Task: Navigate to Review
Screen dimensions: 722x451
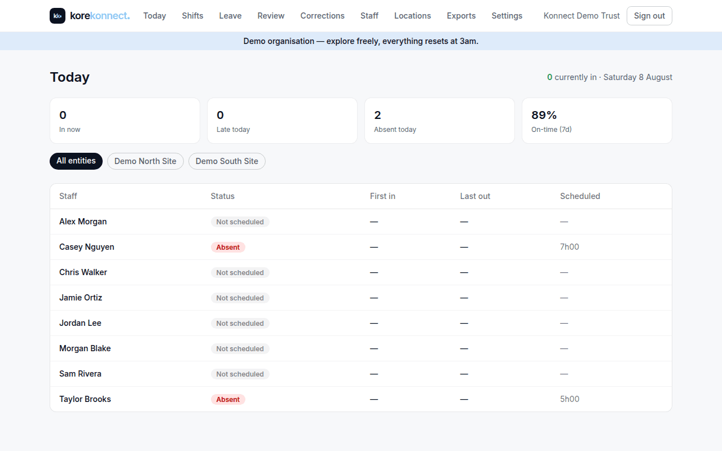Action: pos(271,16)
